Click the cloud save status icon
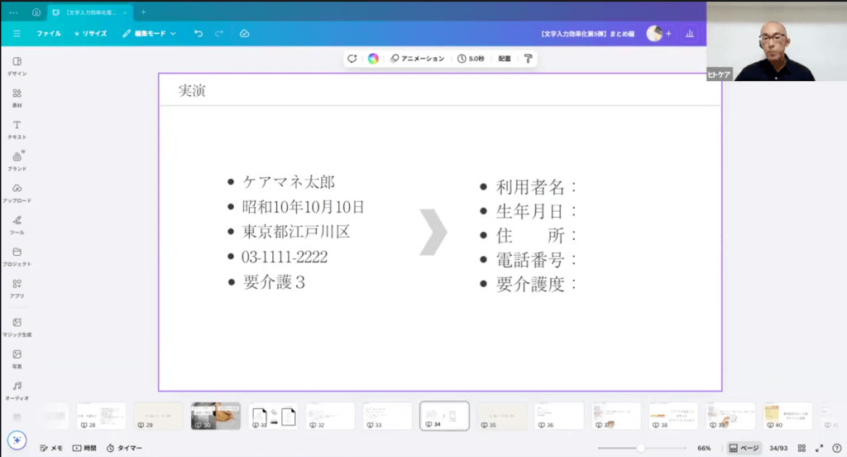The image size is (847, 457). (245, 34)
